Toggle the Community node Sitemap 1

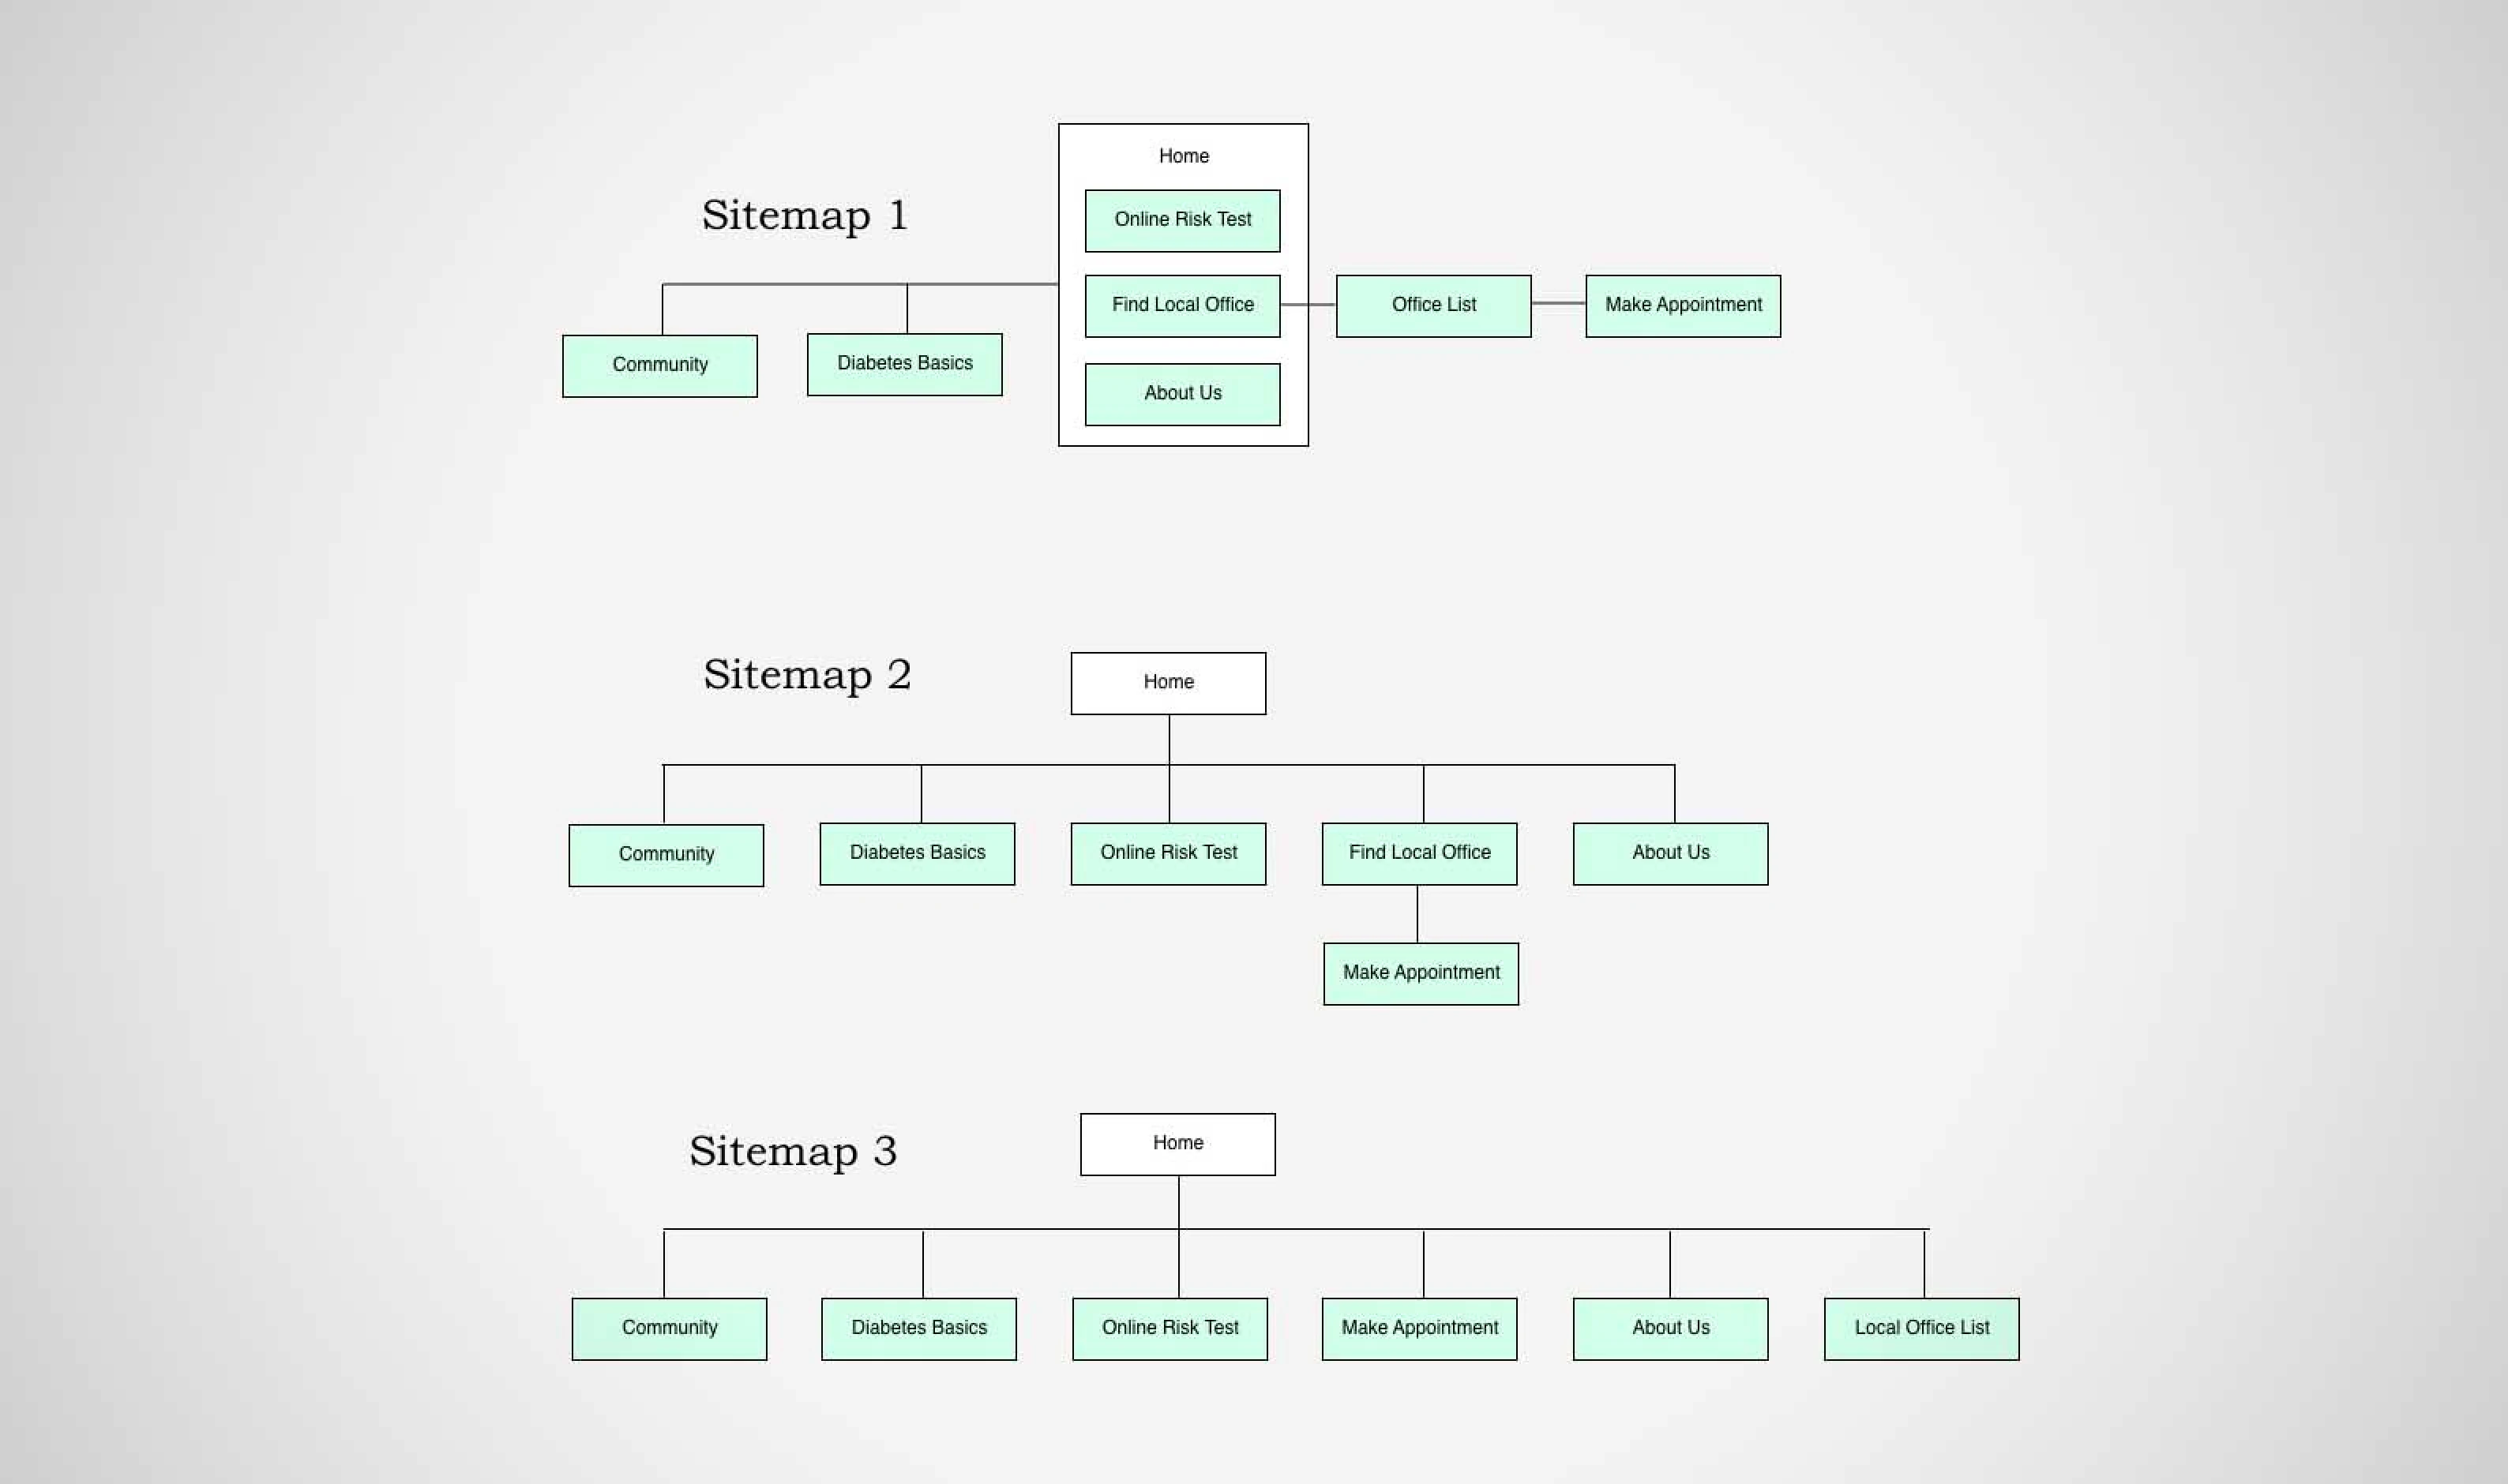(659, 362)
